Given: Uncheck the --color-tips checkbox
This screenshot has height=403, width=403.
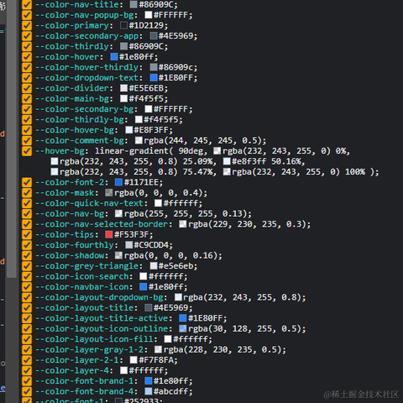Looking at the screenshot, I should click(x=27, y=234).
